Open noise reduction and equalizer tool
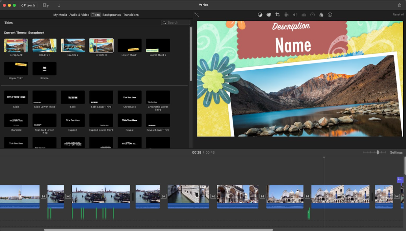 [x=304, y=15]
